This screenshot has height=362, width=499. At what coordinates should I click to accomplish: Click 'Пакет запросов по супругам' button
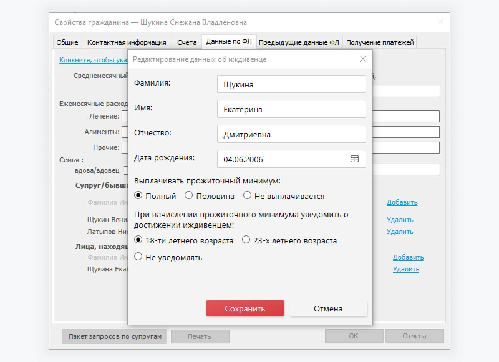point(114,336)
